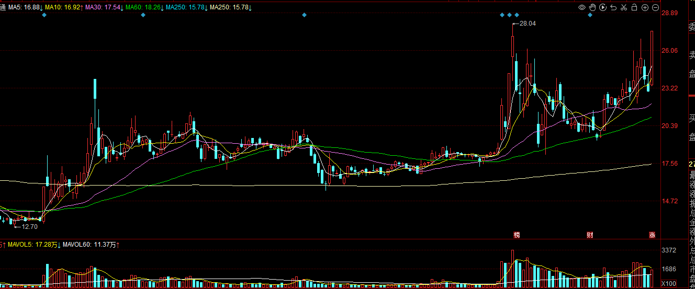Viewport: 695px width, 289px height.
Task: Undo last action with the curved arrow icon
Action: [x=613, y=7]
